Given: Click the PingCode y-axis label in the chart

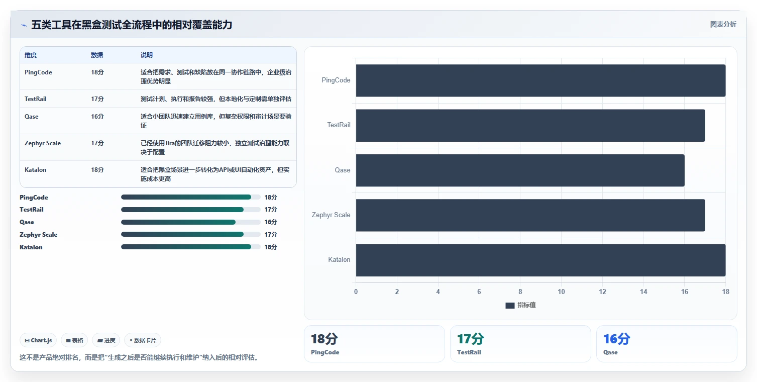Looking at the screenshot, I should 336,80.
